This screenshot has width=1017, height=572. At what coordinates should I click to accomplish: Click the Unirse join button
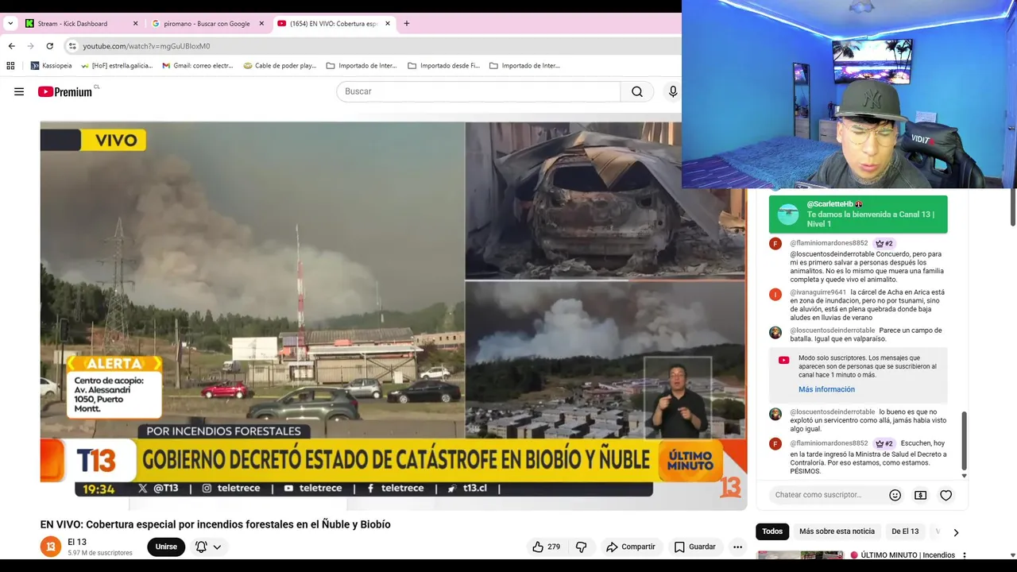coord(166,547)
